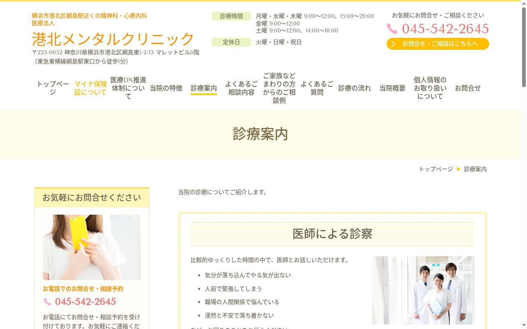Click the doctors photo in 医師による診察 section
This screenshot has width=527, height=329.
423,290
